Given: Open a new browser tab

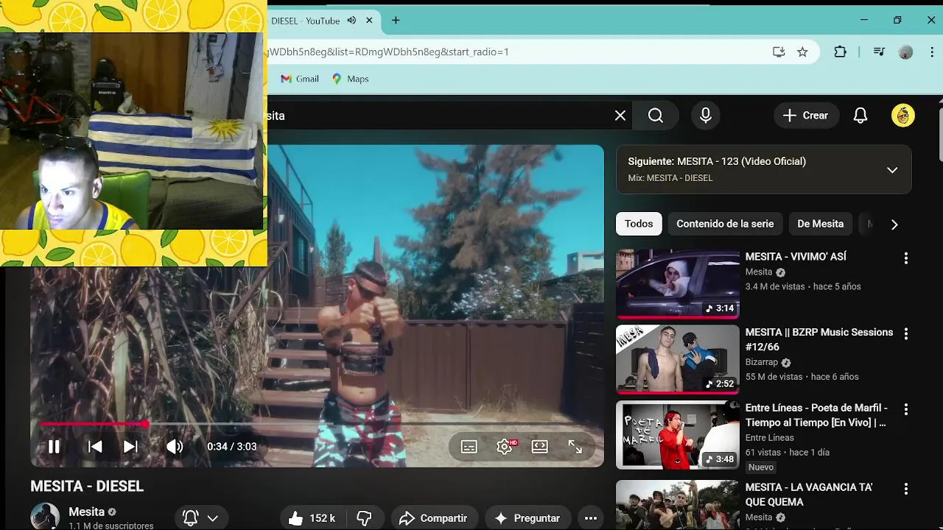Looking at the screenshot, I should (396, 21).
